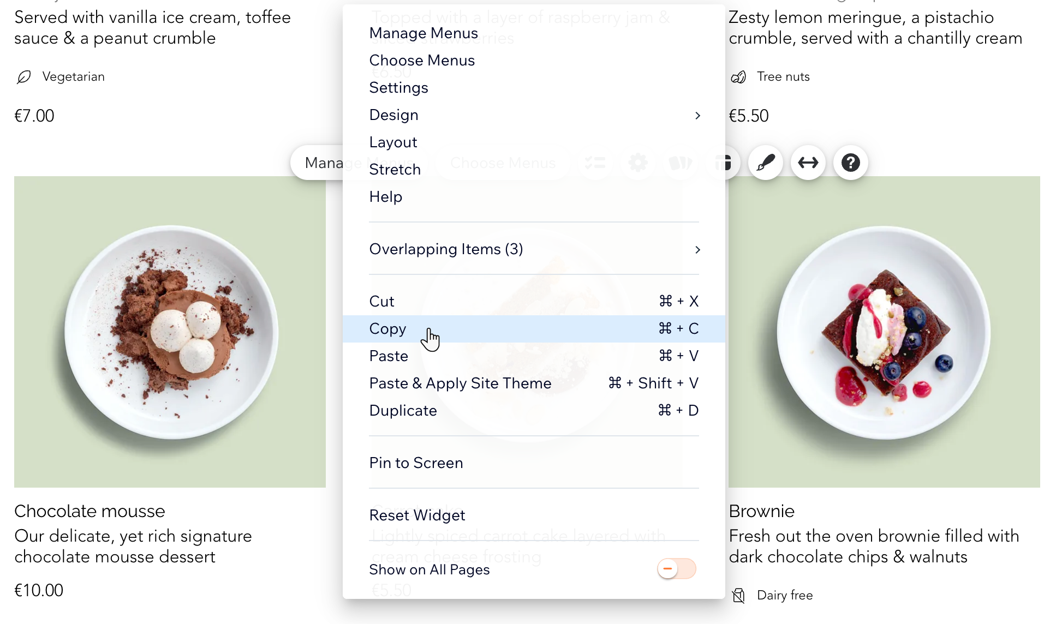
Task: Select Copy from context menu
Action: point(387,328)
